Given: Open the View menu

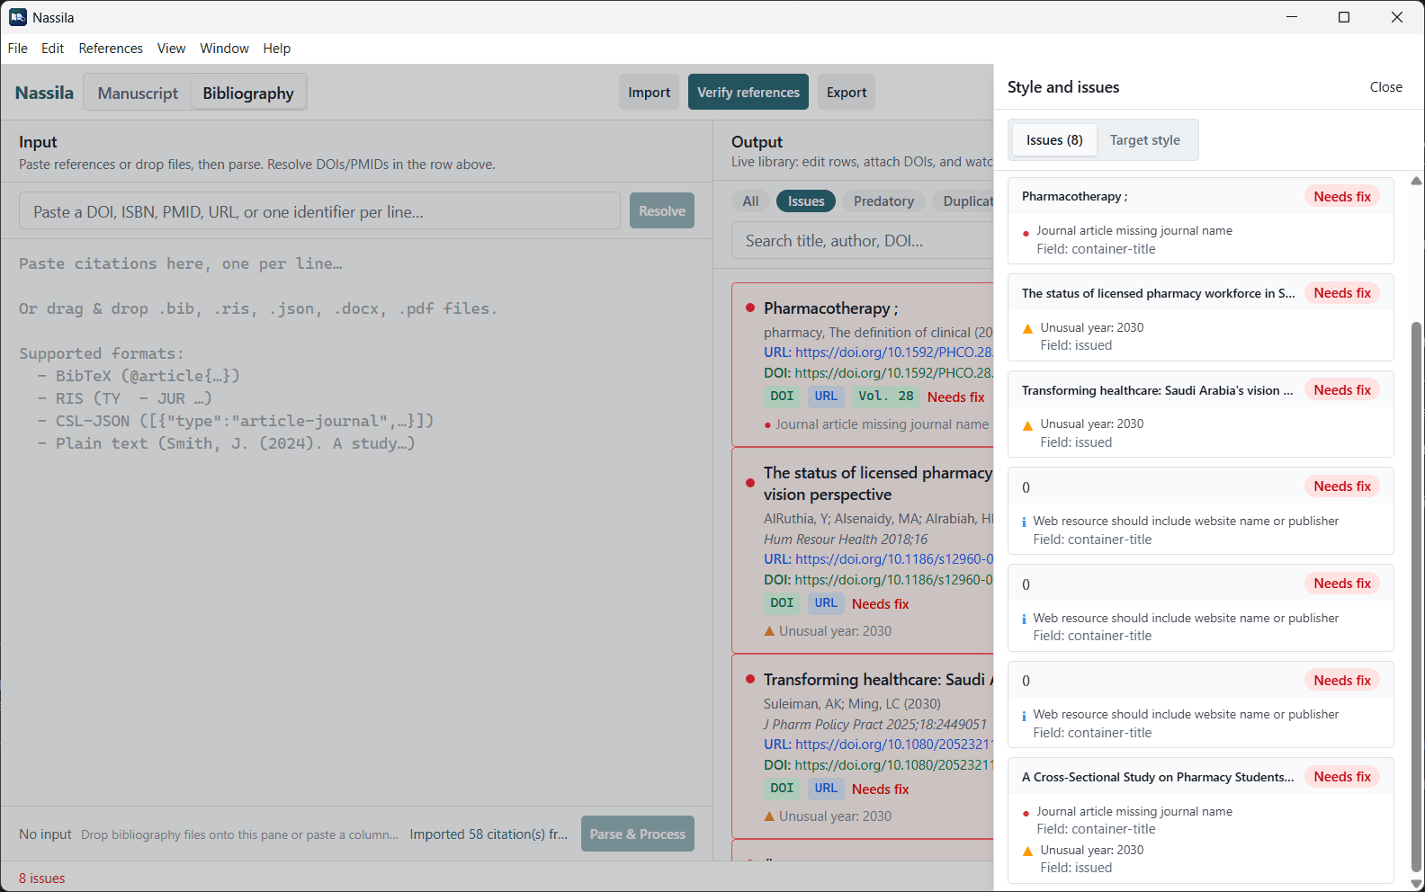Looking at the screenshot, I should tap(171, 49).
